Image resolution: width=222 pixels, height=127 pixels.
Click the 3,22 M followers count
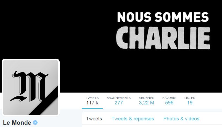pos(146,103)
